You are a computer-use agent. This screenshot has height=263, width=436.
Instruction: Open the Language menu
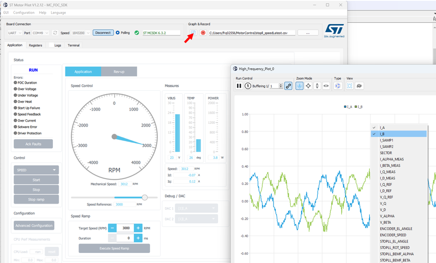[58, 13]
